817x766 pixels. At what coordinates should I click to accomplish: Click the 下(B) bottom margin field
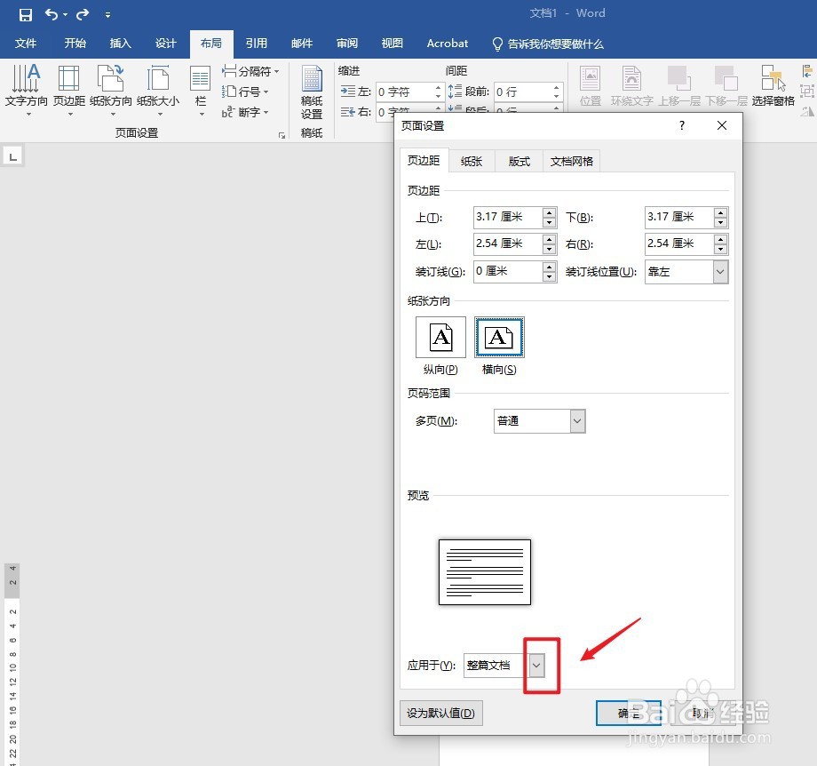[x=679, y=217]
